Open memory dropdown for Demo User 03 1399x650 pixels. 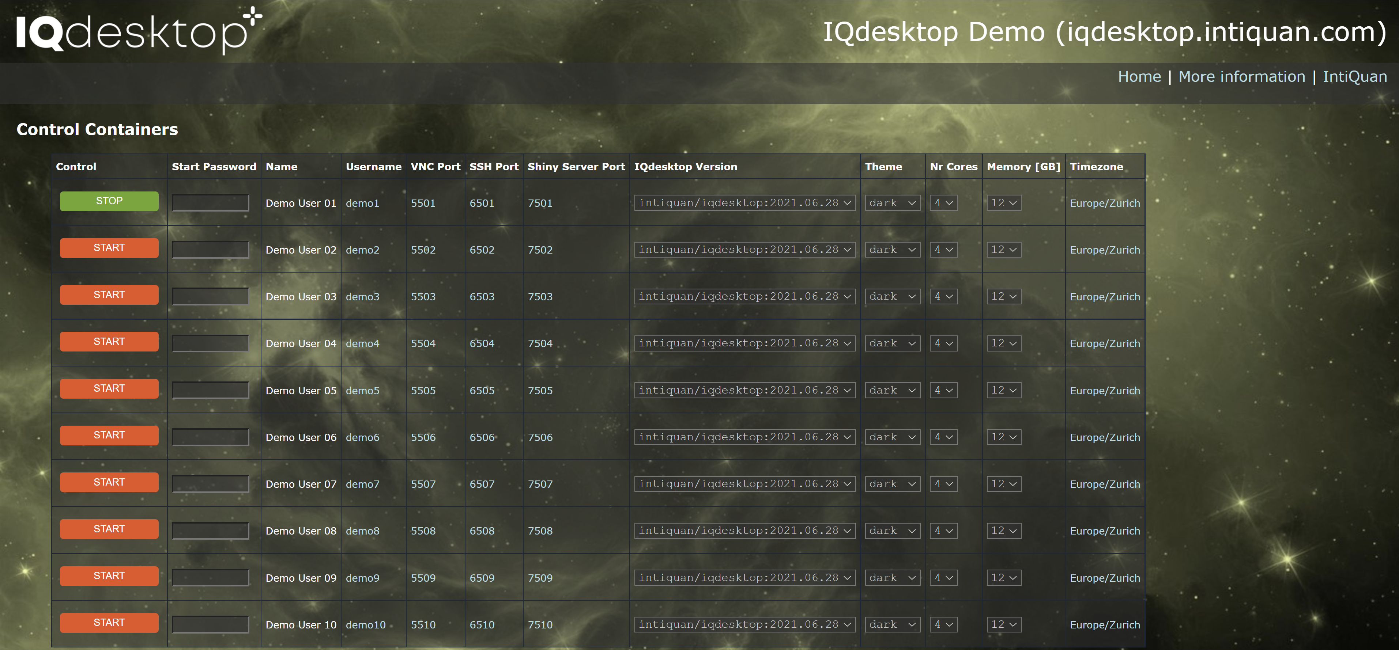click(1004, 296)
